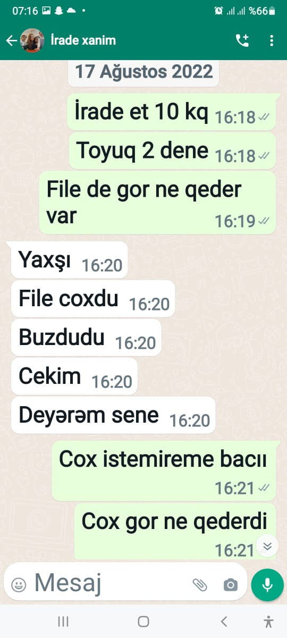287x638 pixels.
Task: Tap the back arrow to leave chat
Action: click(x=11, y=40)
